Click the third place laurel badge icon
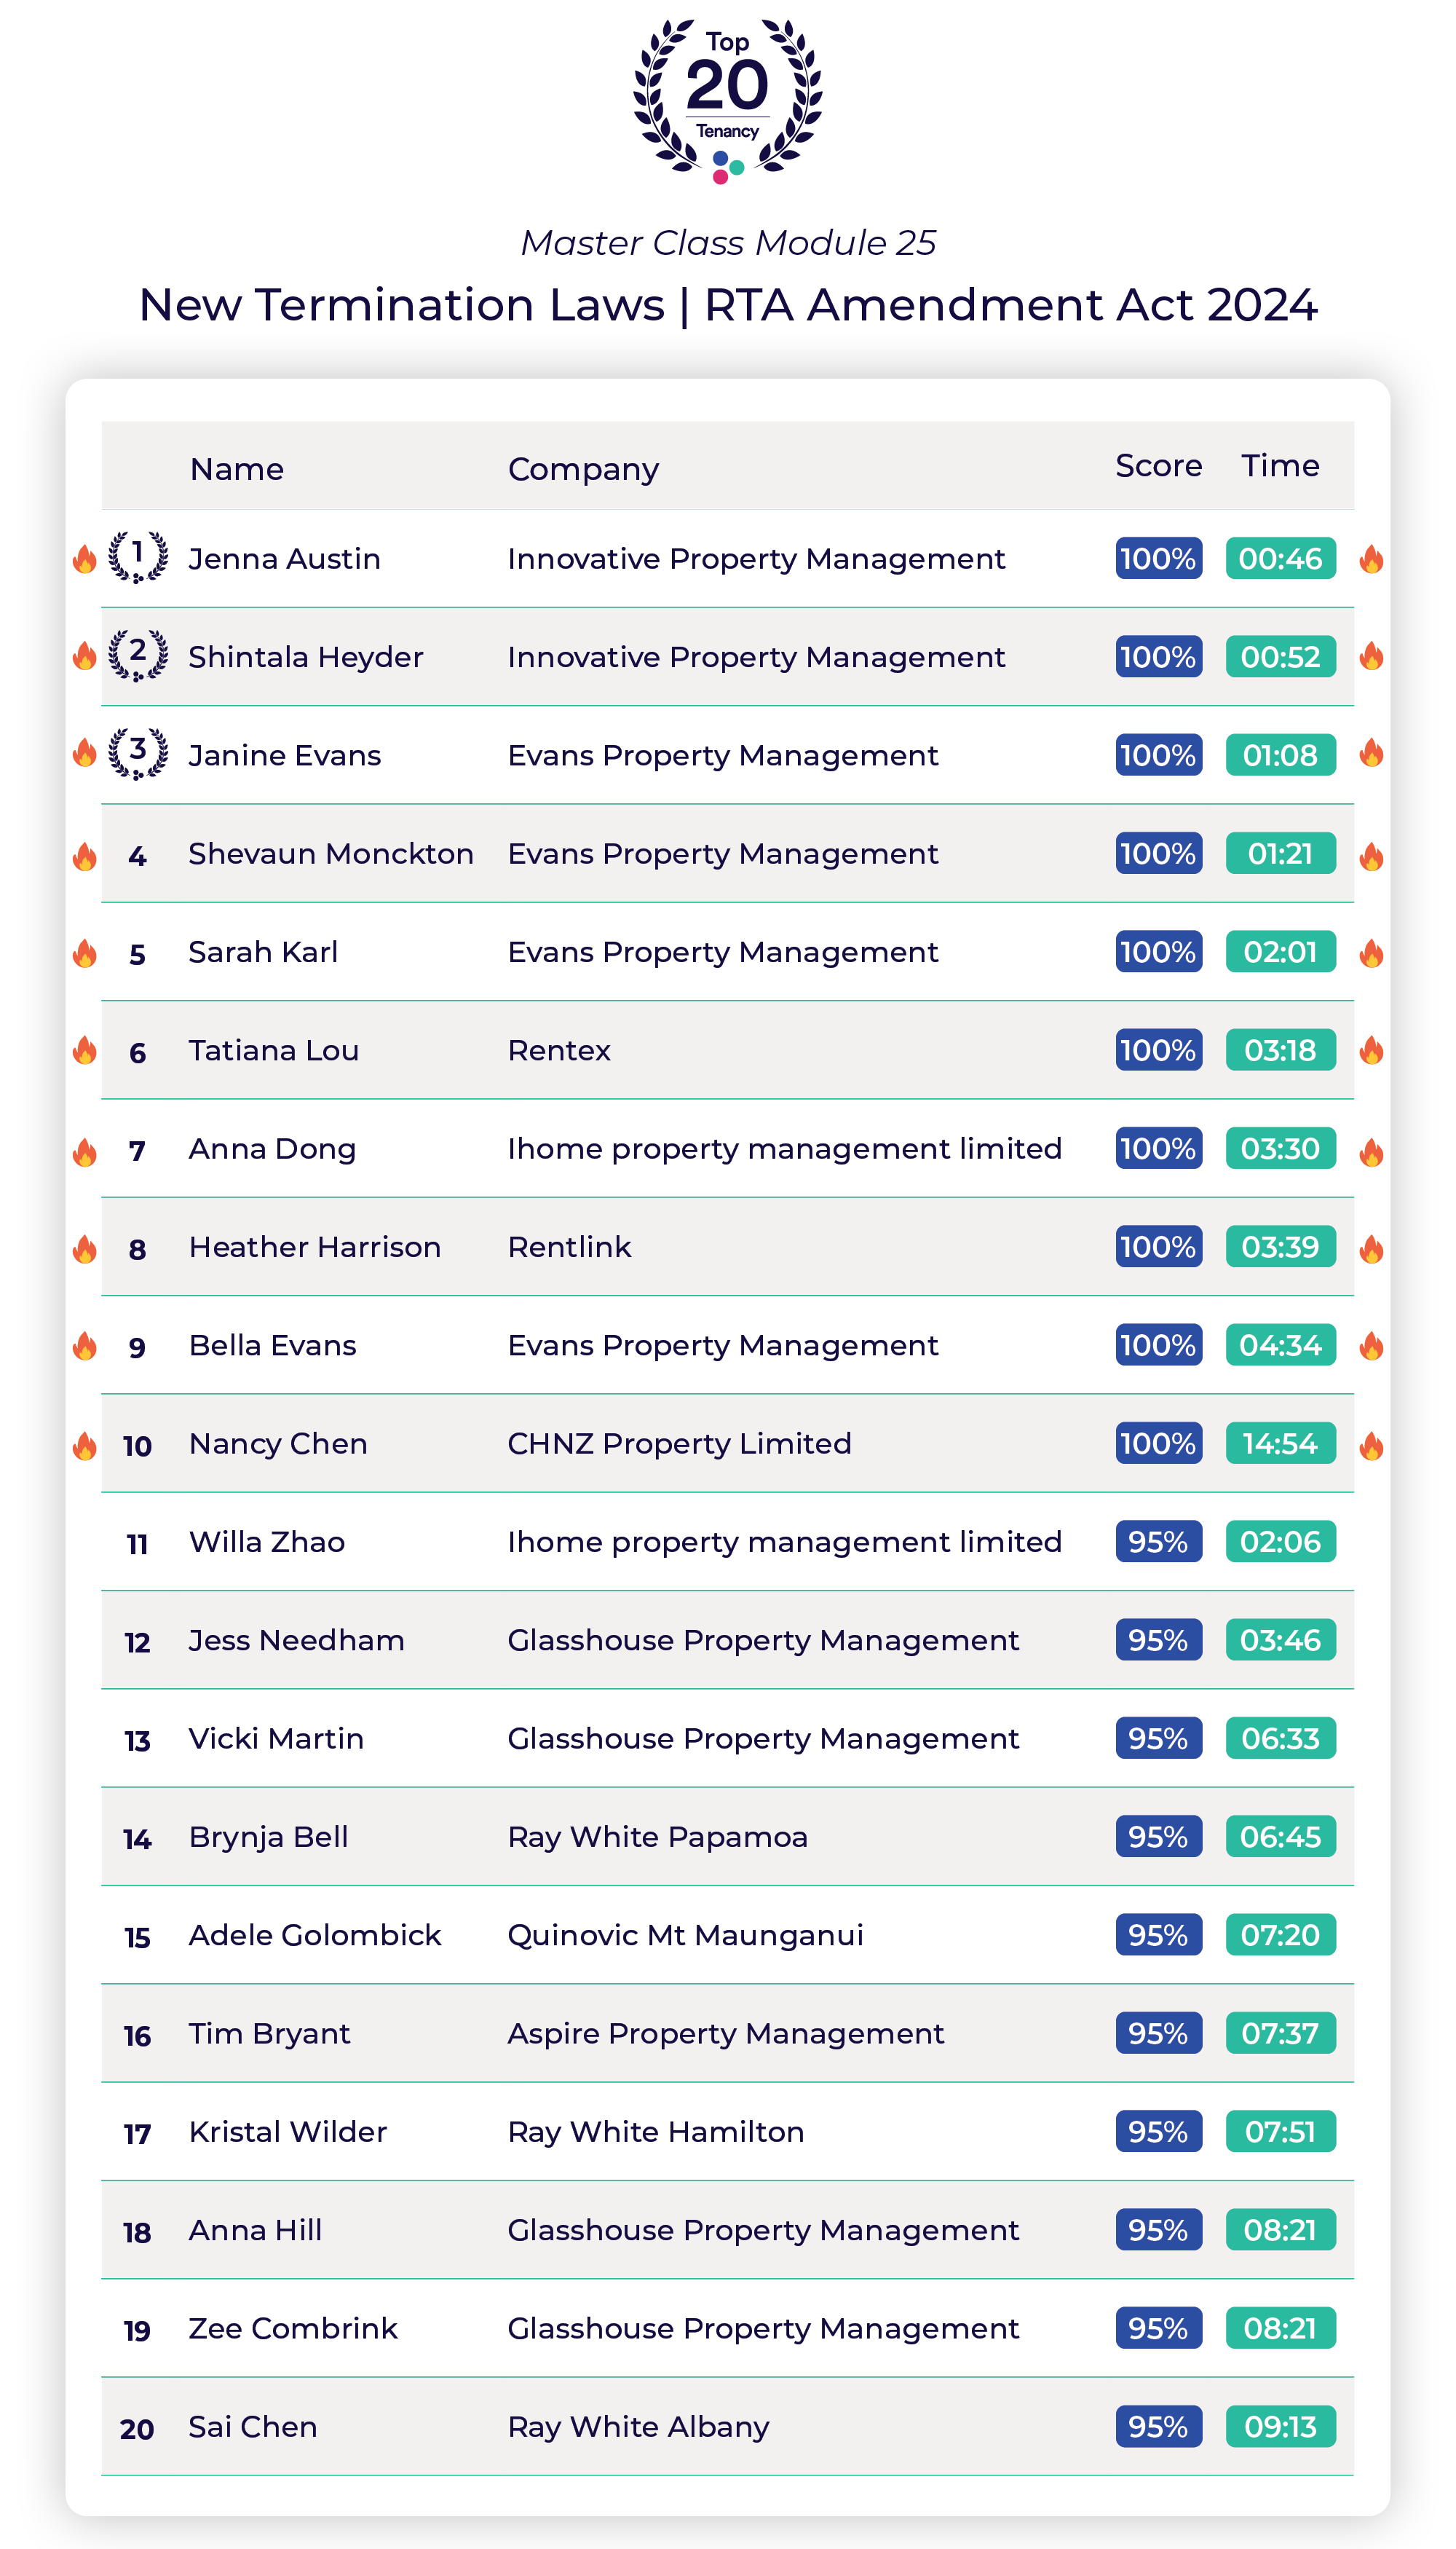 (x=137, y=753)
